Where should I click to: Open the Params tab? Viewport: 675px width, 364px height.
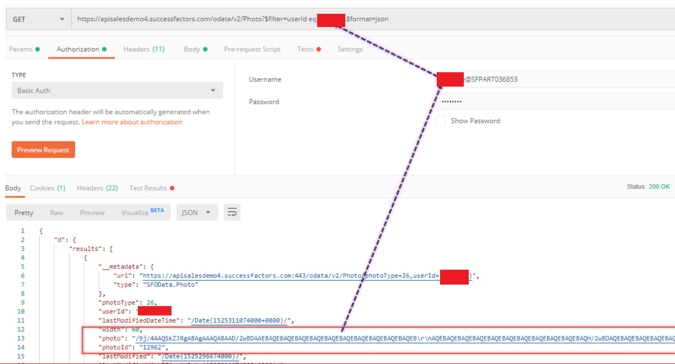24,49
